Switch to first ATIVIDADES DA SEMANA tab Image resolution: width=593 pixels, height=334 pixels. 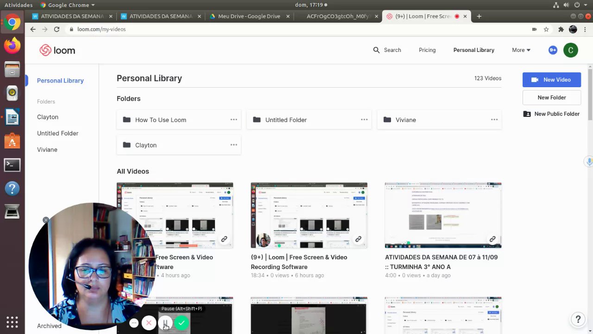72,16
